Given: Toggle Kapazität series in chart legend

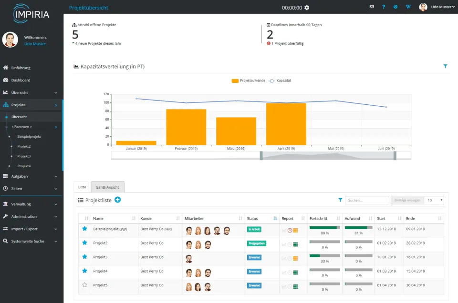Looking at the screenshot, I should (x=280, y=81).
